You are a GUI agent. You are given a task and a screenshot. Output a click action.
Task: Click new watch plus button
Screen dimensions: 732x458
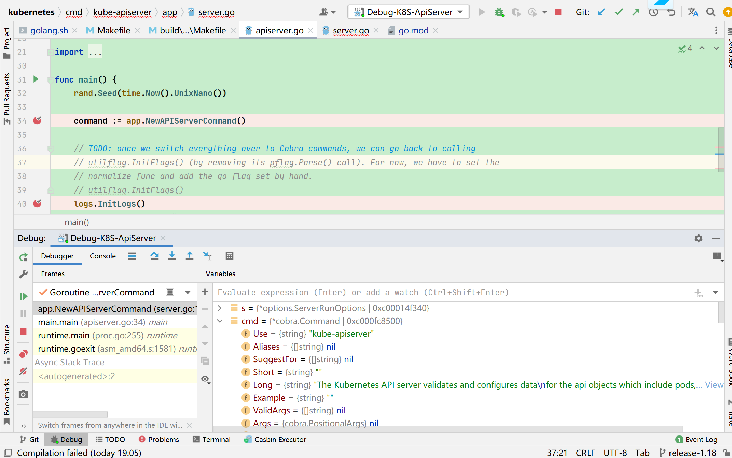[x=205, y=292]
